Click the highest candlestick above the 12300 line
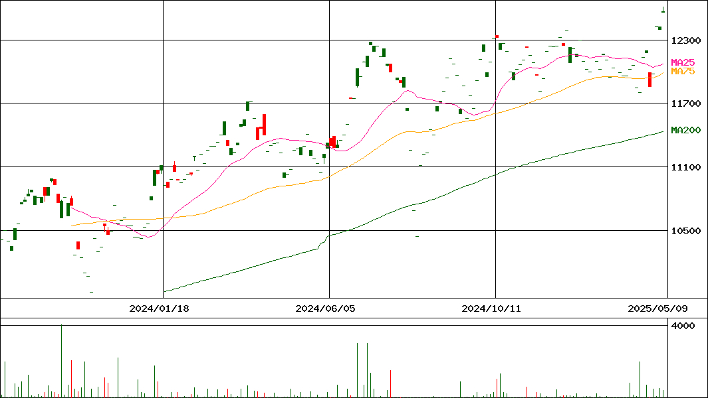The width and height of the screenshot is (708, 398). click(x=663, y=10)
